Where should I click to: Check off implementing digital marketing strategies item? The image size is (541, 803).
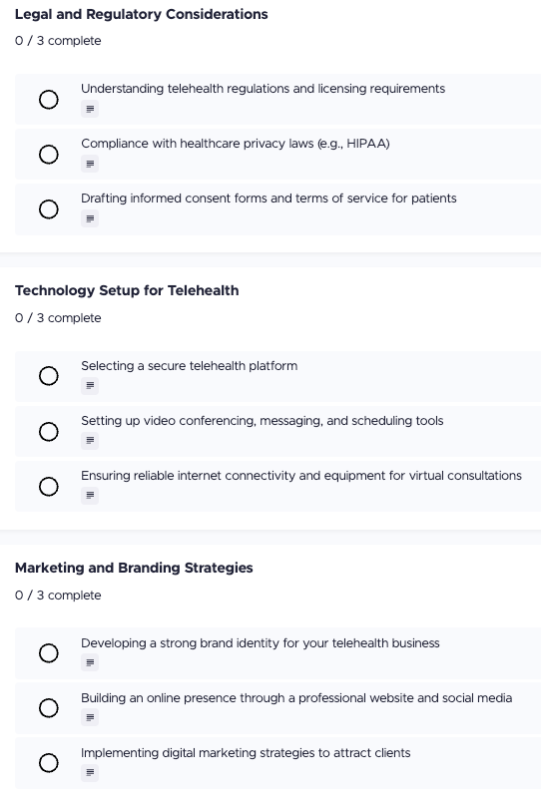[x=49, y=762]
